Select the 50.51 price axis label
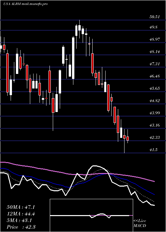The image size is (166, 232). 155,17
